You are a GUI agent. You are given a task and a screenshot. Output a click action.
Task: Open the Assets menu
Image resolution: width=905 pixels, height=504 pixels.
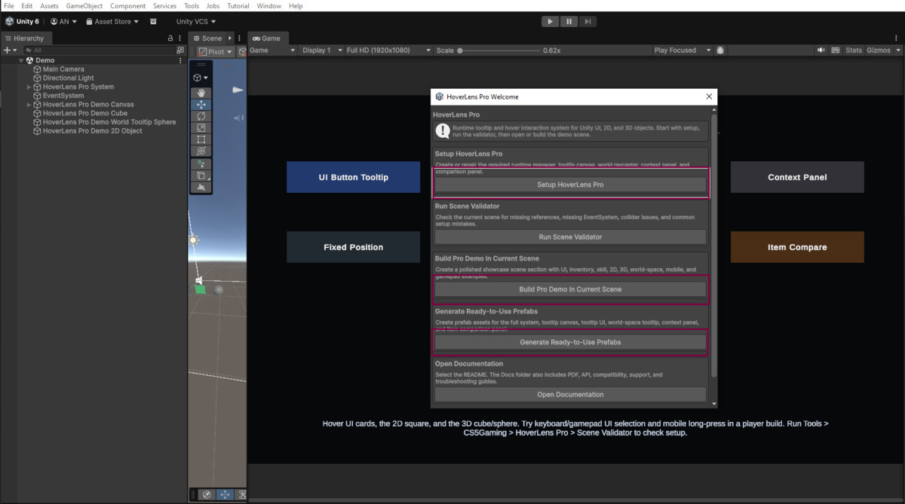(x=49, y=6)
